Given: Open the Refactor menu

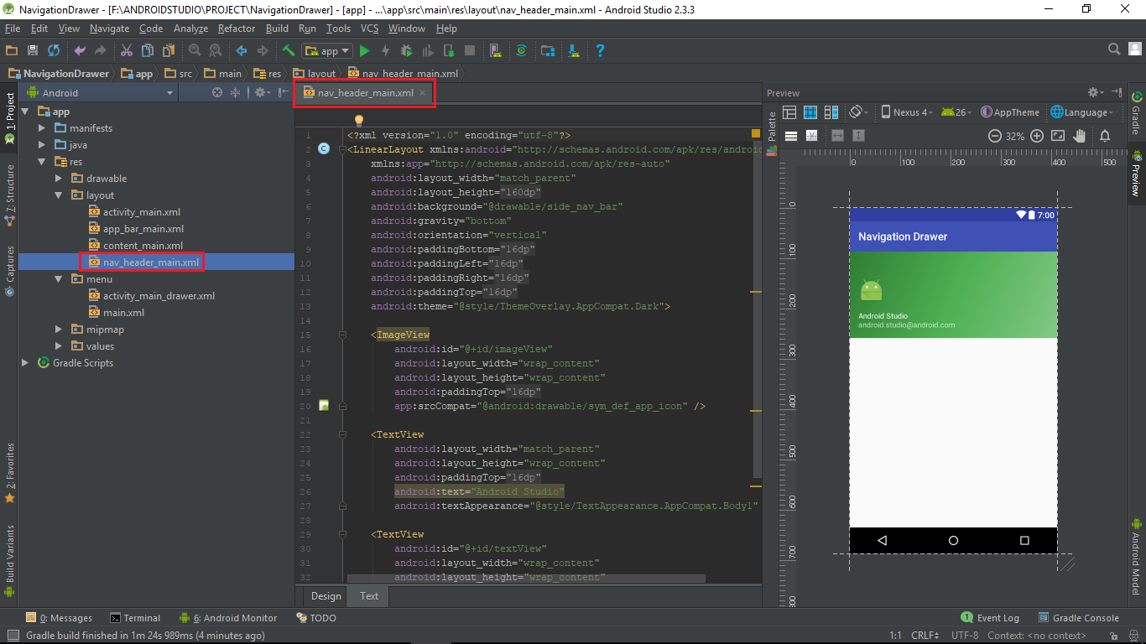Looking at the screenshot, I should (236, 28).
